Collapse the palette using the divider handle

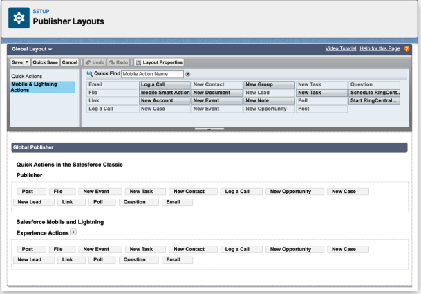point(209,129)
